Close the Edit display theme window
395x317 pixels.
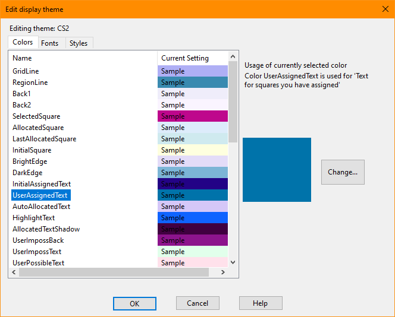click(x=385, y=9)
